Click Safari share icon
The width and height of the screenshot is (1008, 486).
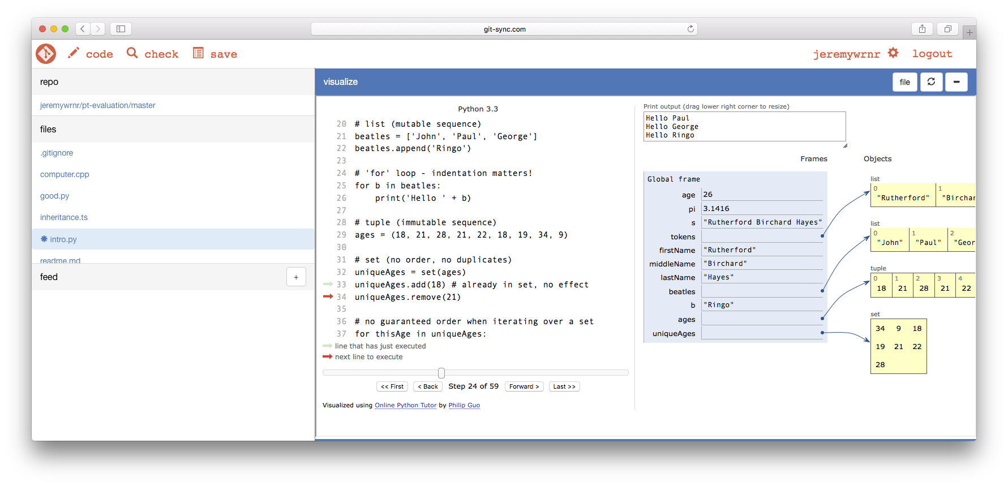point(922,29)
